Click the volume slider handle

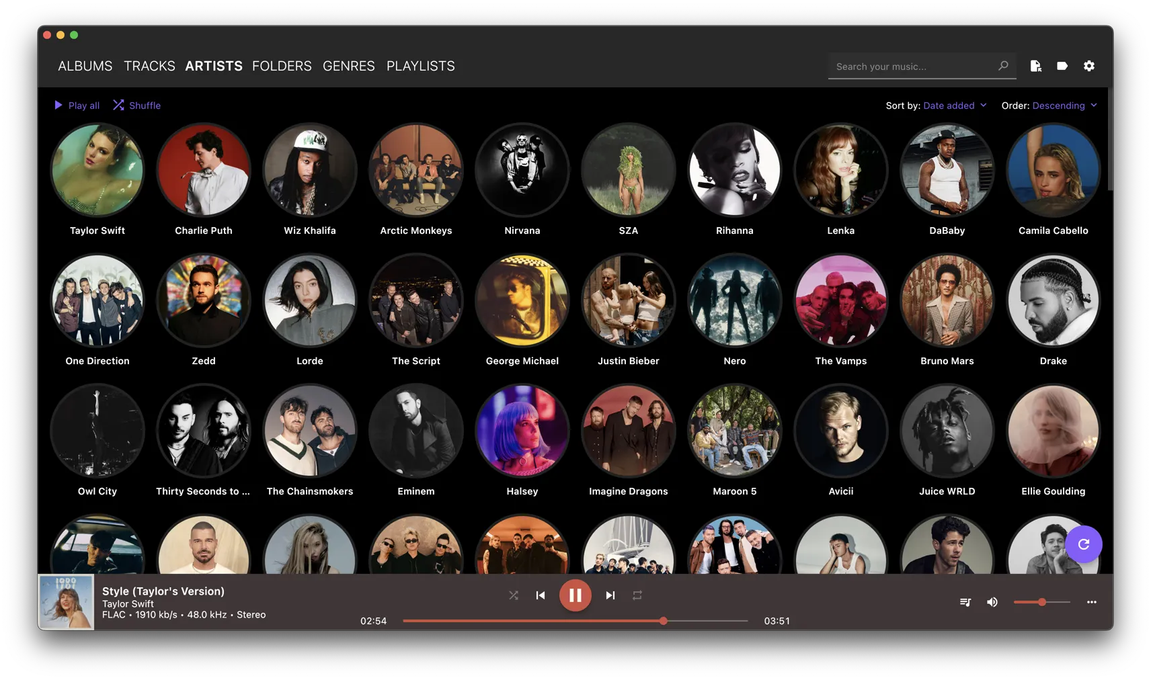[x=1041, y=602]
